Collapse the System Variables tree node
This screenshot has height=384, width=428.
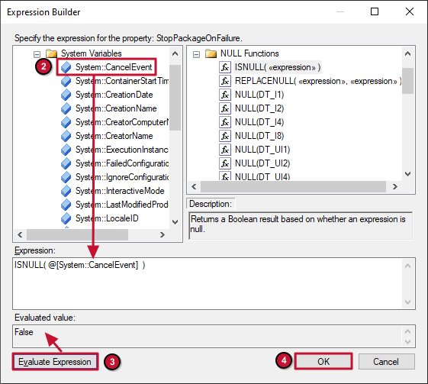pos(37,54)
